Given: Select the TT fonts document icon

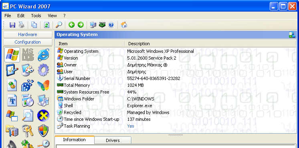Looking at the screenshot, I should click(12, 100).
